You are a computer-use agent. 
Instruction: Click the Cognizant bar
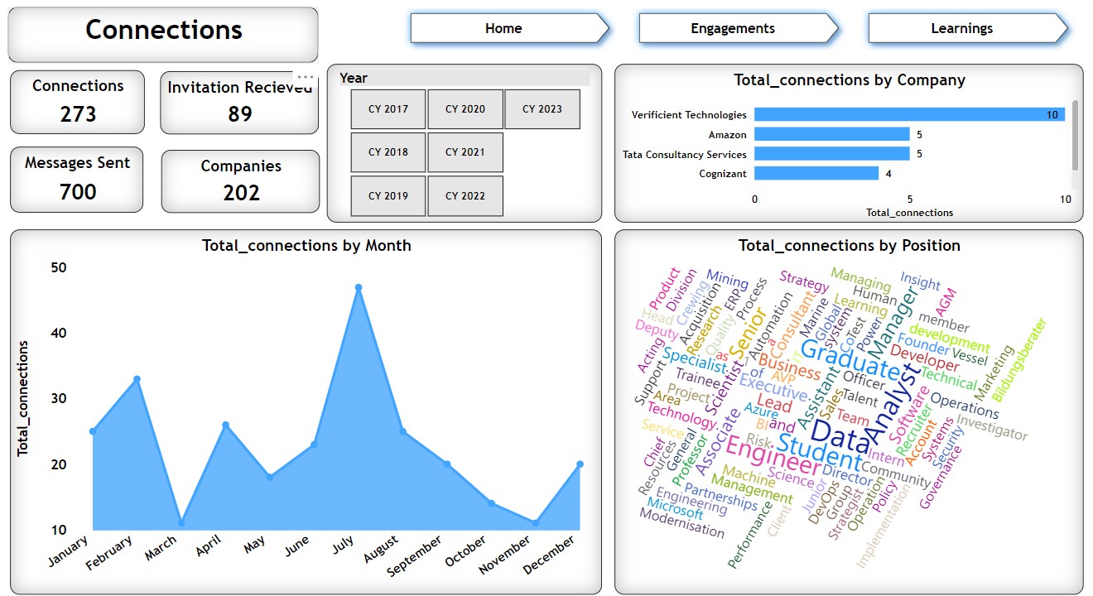(816, 174)
